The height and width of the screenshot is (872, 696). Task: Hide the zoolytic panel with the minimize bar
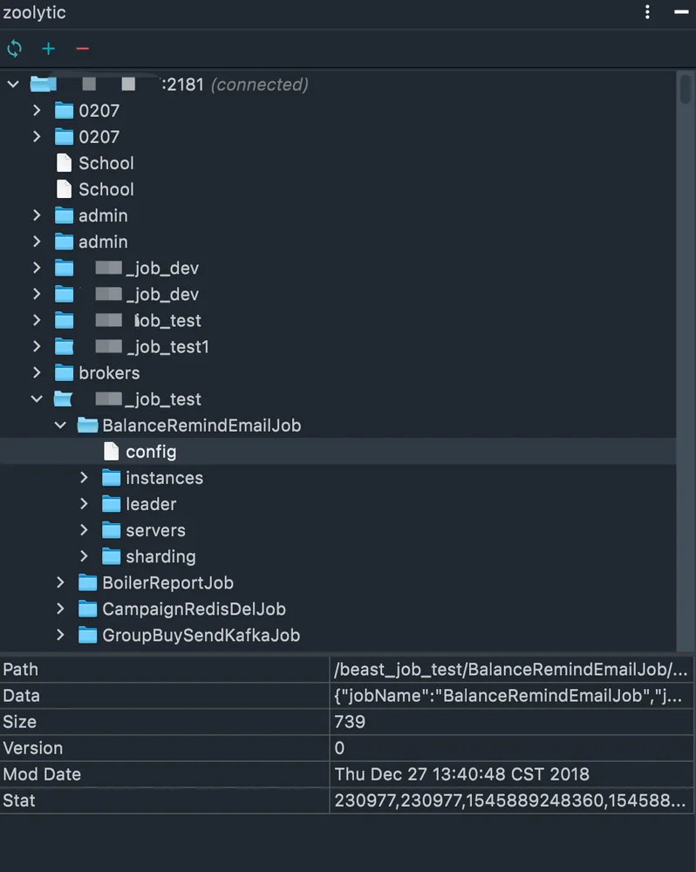(x=681, y=11)
